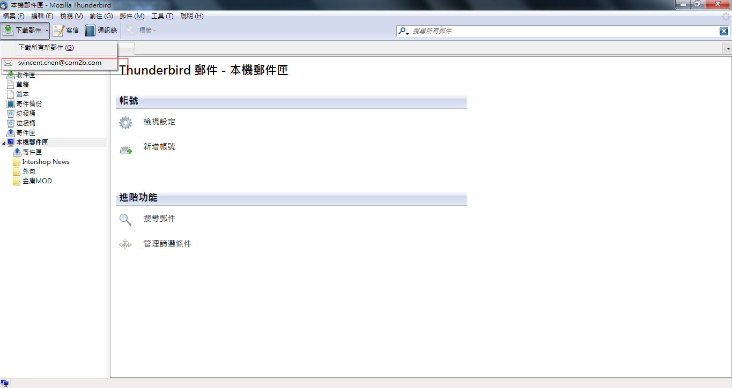The image size is (732, 388).
Task: Click the 標籤 tag icon in toolbar
Action: (131, 31)
